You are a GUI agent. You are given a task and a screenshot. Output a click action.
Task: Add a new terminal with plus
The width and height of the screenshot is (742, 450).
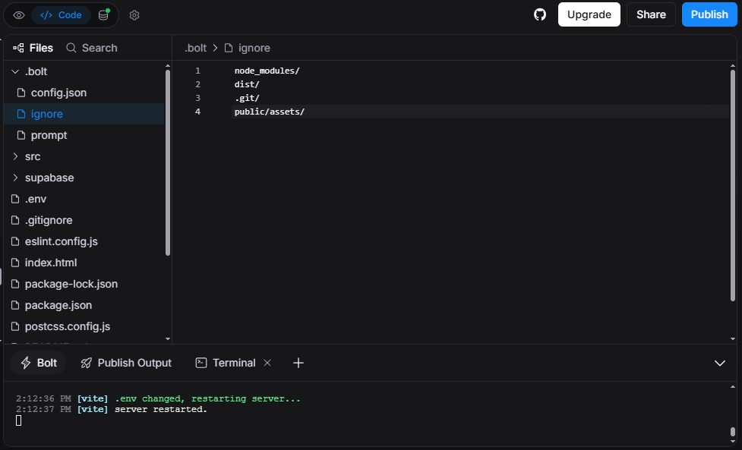[298, 363]
